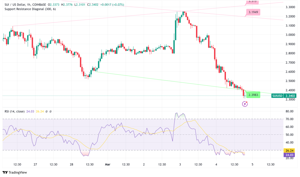Screen dimensions: 300x177
Task: Click the '3' date label on time axis
Action: point(180,164)
